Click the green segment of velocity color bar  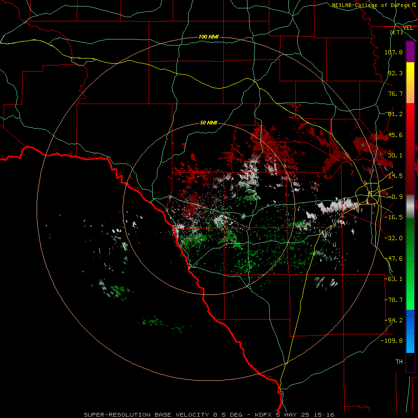coord(410,264)
